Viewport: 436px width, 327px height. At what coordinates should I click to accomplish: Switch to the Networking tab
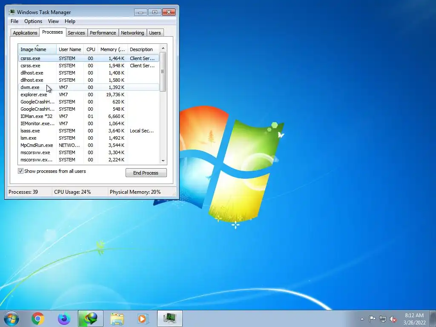click(x=132, y=32)
